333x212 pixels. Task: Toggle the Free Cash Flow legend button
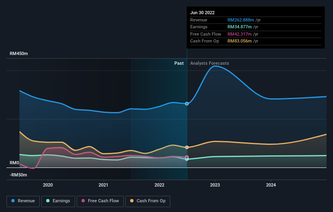point(100,201)
